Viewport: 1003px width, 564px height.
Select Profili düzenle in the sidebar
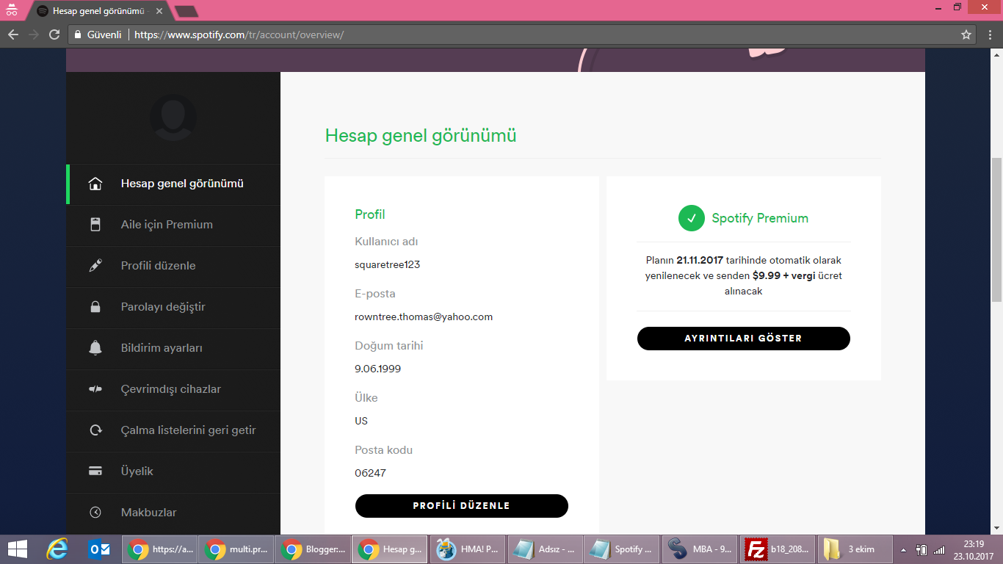pos(173,267)
